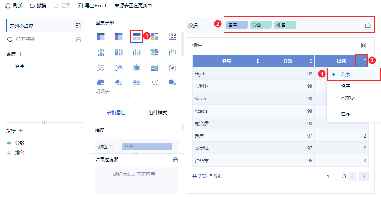Choose the area chart type icon

155,68
